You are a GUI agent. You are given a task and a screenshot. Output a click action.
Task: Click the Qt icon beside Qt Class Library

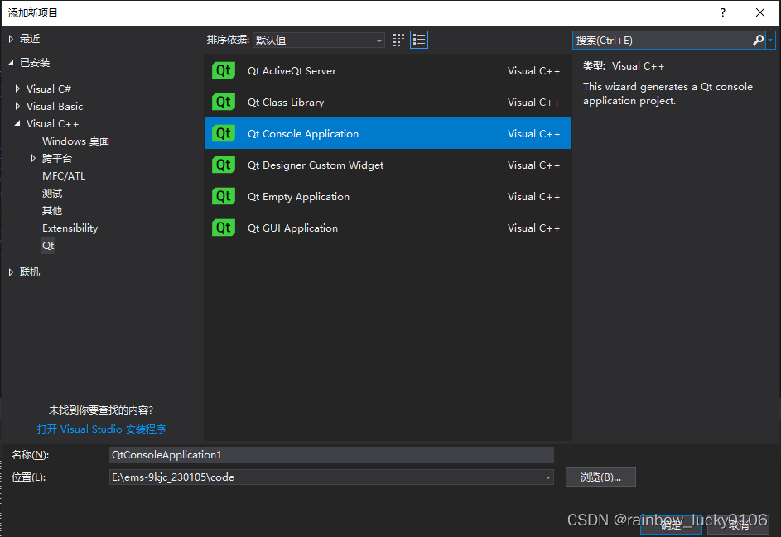coord(223,102)
